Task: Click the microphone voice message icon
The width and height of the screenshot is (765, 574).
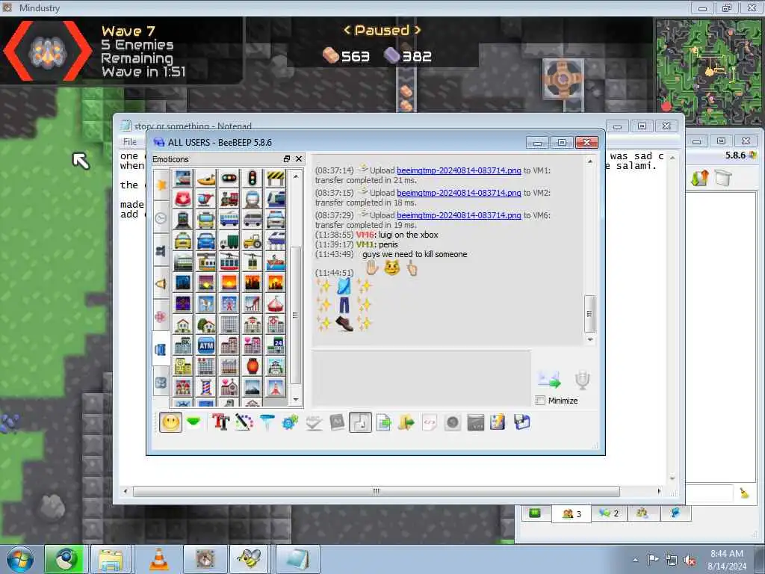Action: [582, 380]
